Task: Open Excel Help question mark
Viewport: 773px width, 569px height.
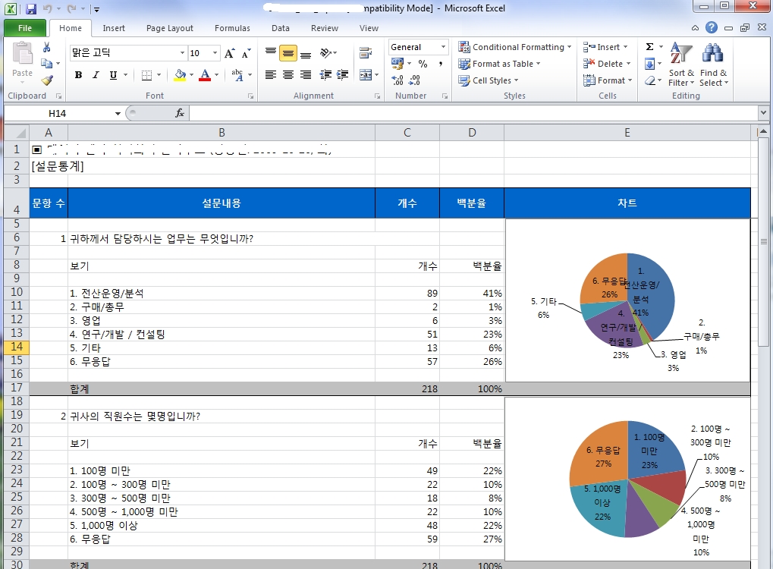Action: pos(712,27)
